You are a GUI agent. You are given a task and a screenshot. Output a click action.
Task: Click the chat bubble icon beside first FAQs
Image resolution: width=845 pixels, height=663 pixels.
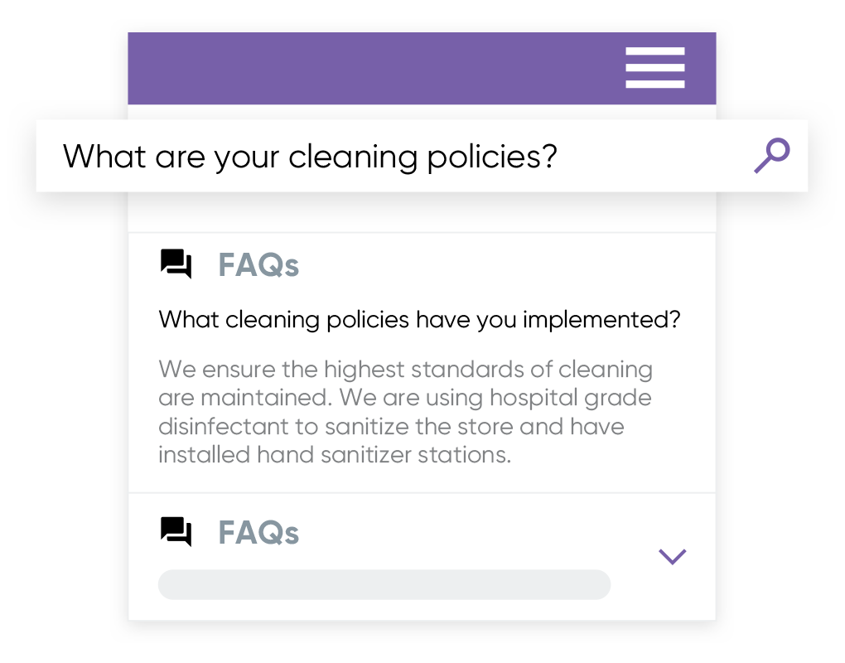(x=176, y=265)
